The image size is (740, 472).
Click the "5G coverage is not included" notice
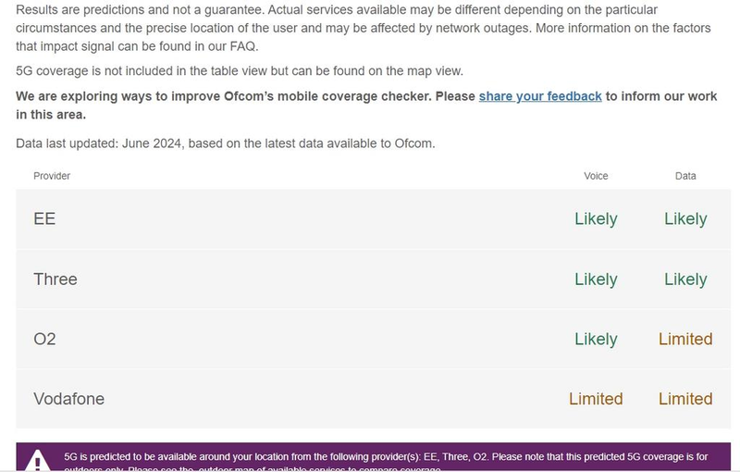pos(240,71)
